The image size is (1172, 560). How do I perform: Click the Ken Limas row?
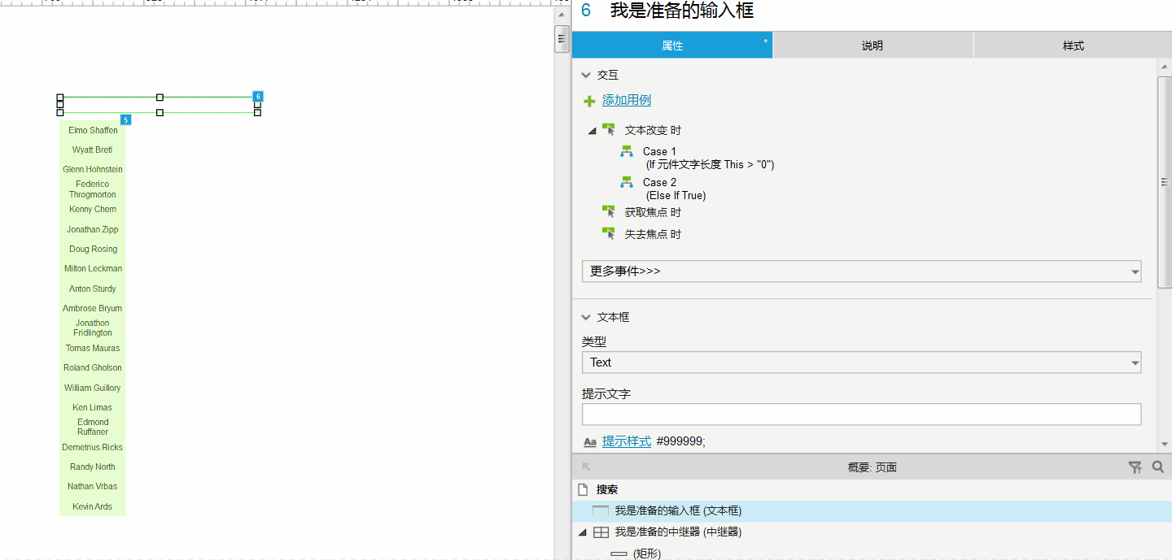93,407
